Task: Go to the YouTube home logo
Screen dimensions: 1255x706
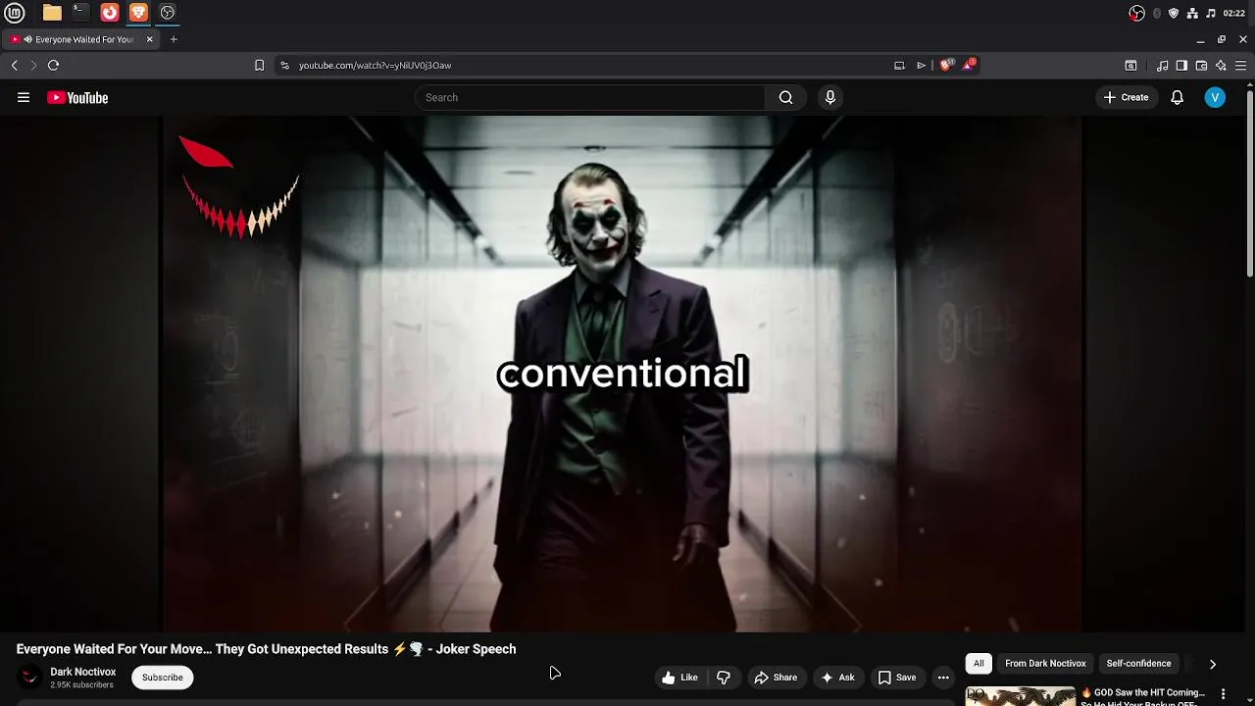Action: (x=77, y=97)
